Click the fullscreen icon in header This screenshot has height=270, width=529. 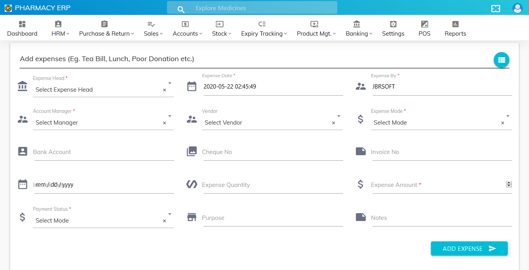[496, 9]
